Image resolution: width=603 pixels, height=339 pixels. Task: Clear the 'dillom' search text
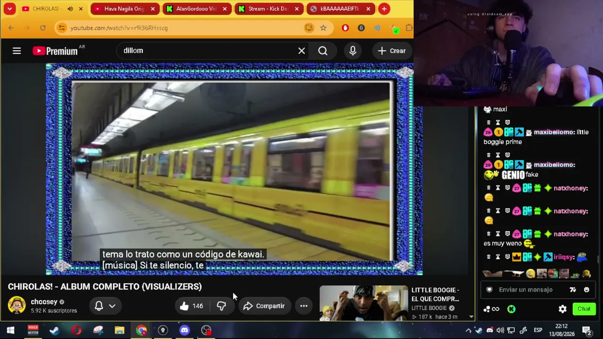point(301,51)
